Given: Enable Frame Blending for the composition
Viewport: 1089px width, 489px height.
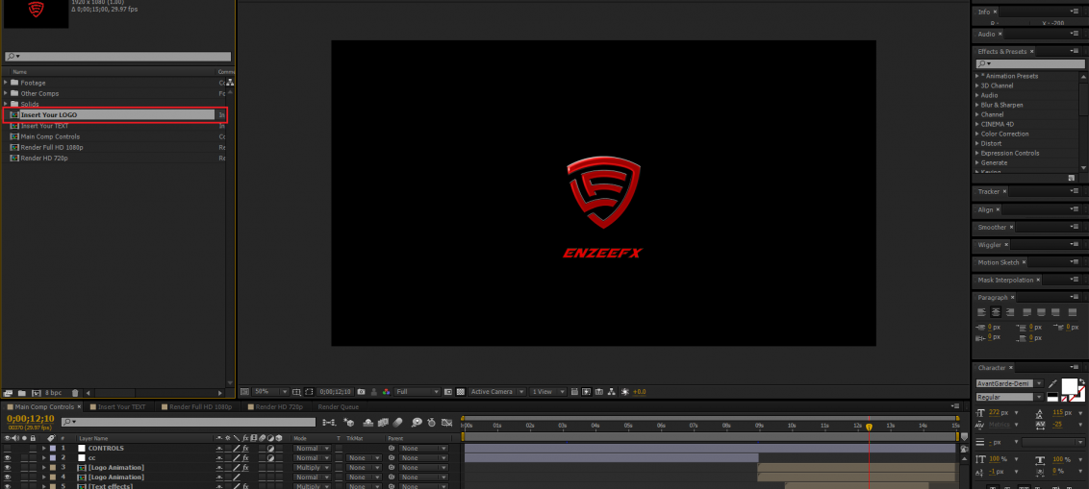Looking at the screenshot, I should pyautogui.click(x=383, y=423).
